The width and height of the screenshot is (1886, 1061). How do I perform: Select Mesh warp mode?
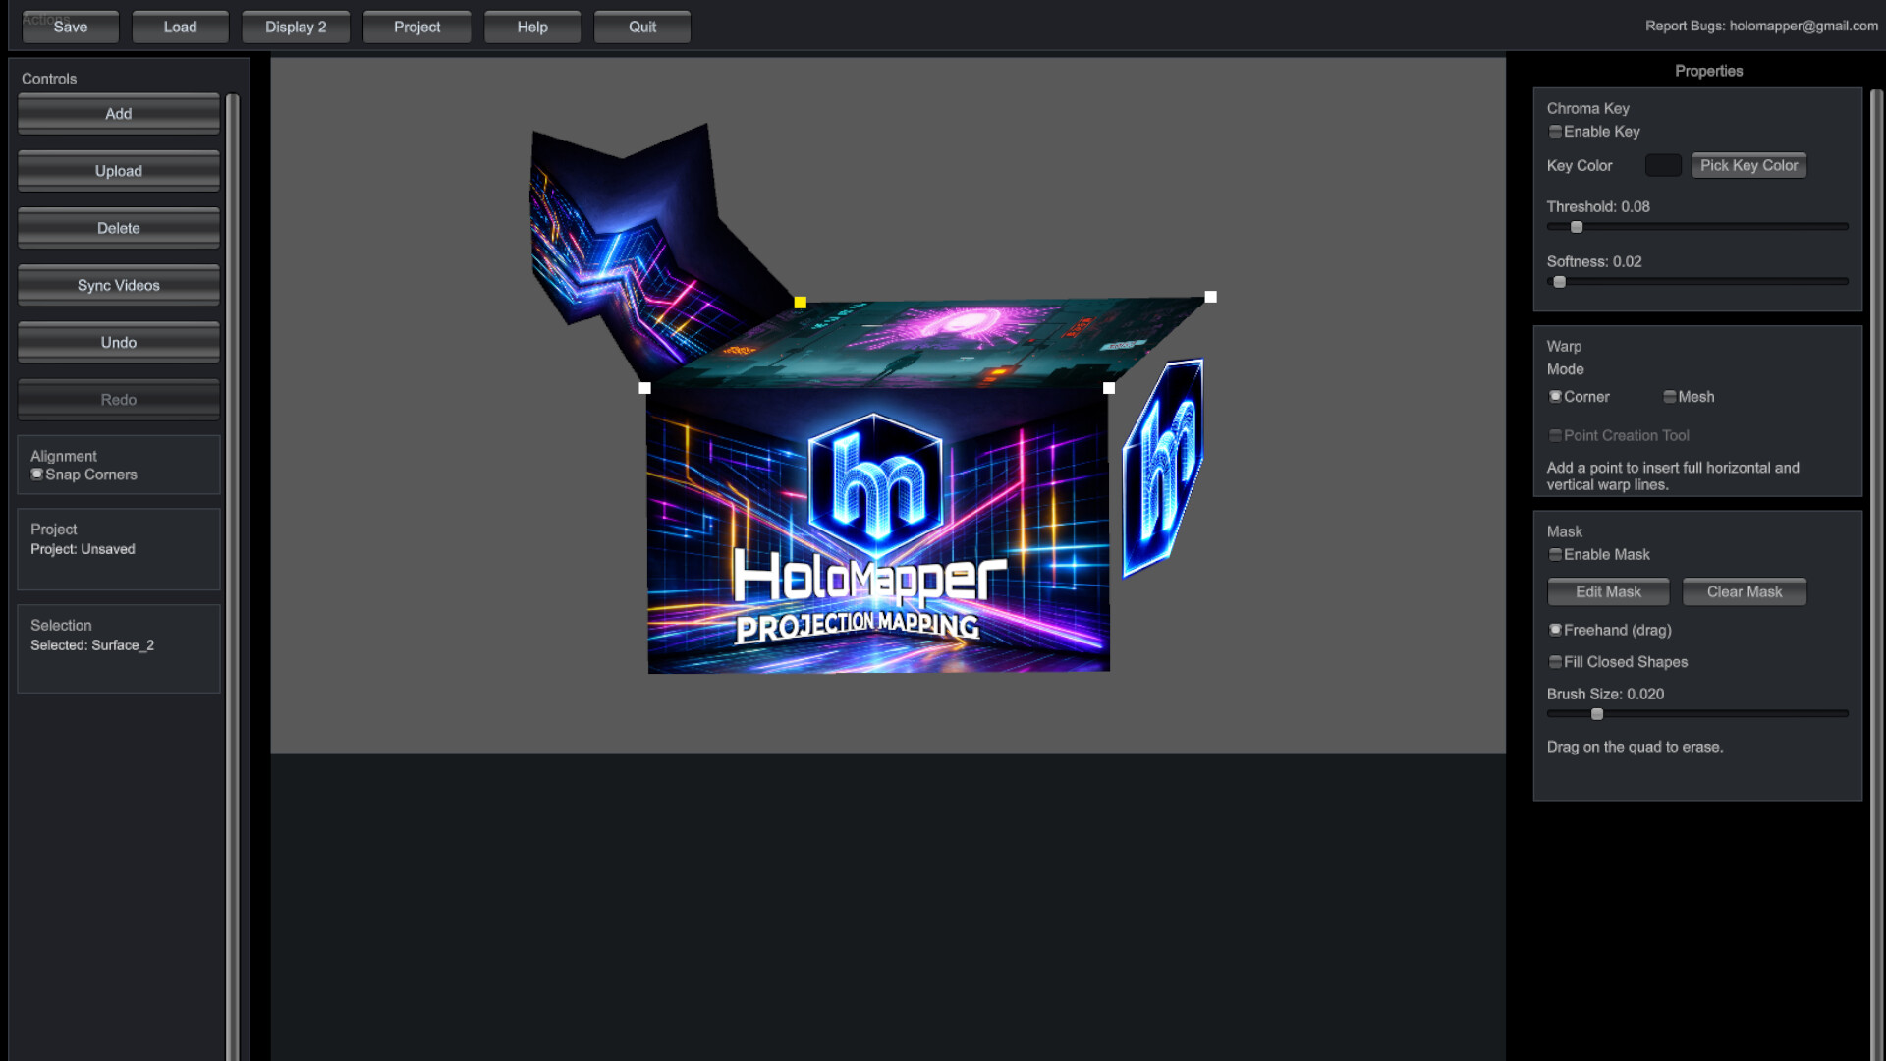tap(1670, 397)
